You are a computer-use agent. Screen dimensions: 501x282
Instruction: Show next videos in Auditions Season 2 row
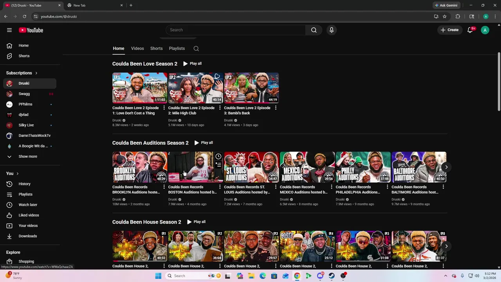pyautogui.click(x=446, y=167)
